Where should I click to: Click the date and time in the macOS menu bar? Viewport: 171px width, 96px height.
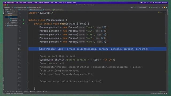click(161, 3)
